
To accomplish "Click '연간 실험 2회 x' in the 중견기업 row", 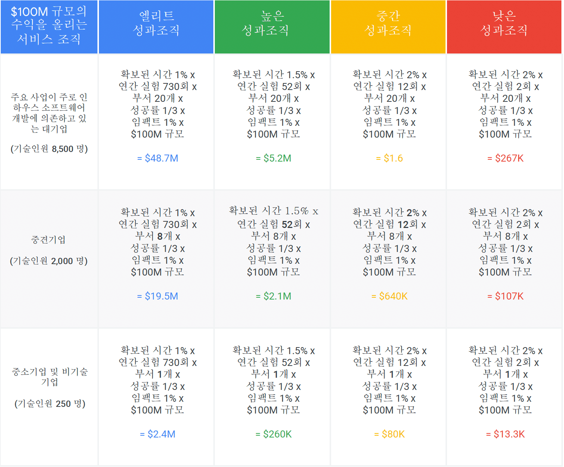I will pos(505,224).
